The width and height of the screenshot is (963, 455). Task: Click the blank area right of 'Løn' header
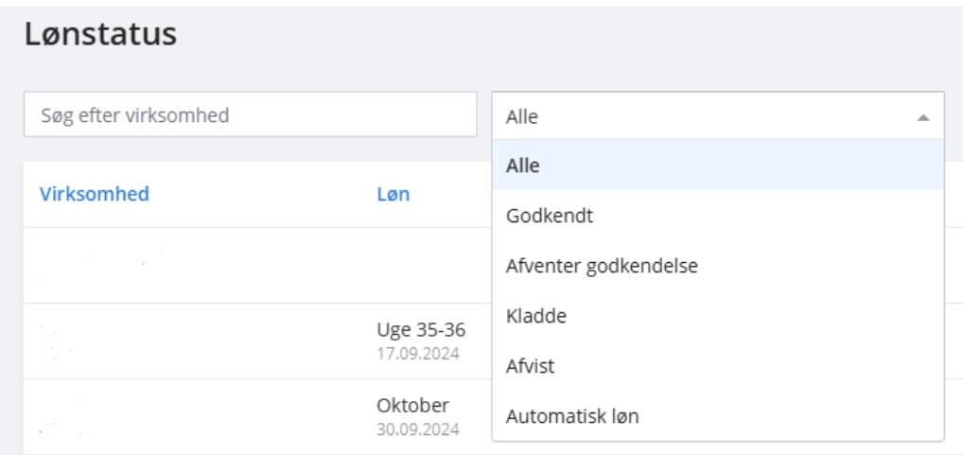point(454,194)
